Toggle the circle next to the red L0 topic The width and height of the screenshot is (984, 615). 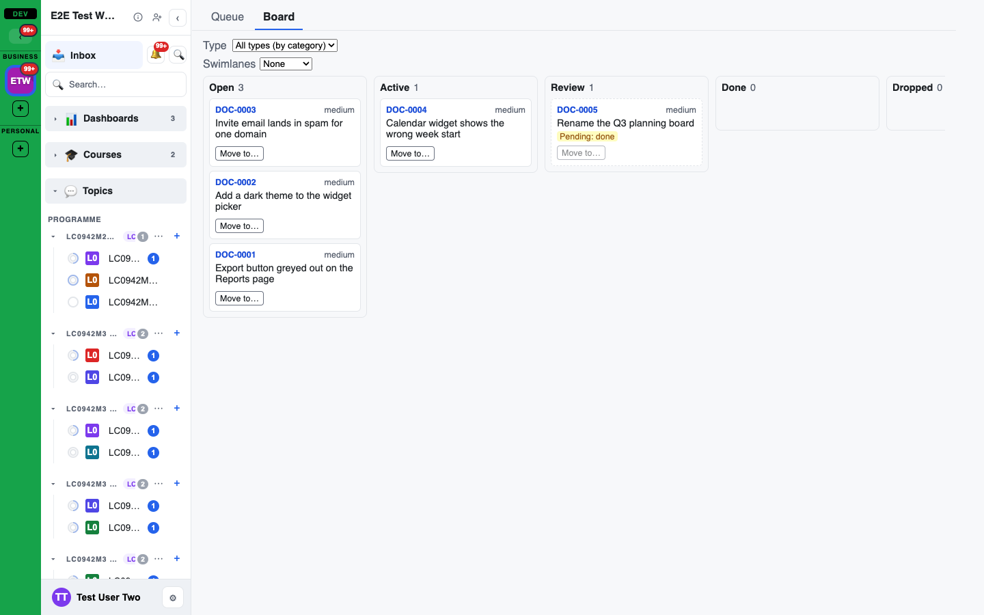[x=73, y=355]
